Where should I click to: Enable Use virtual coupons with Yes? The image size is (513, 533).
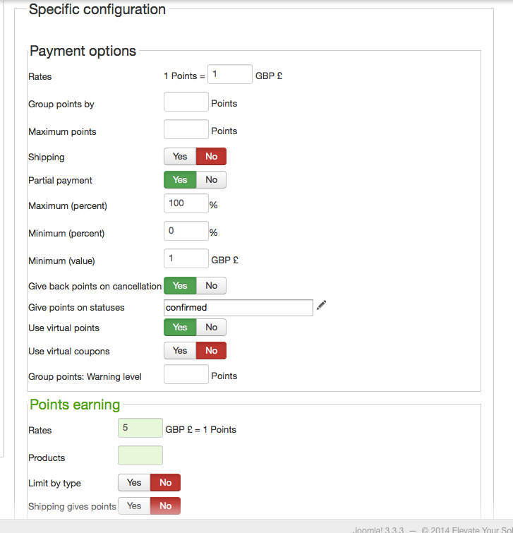click(180, 351)
